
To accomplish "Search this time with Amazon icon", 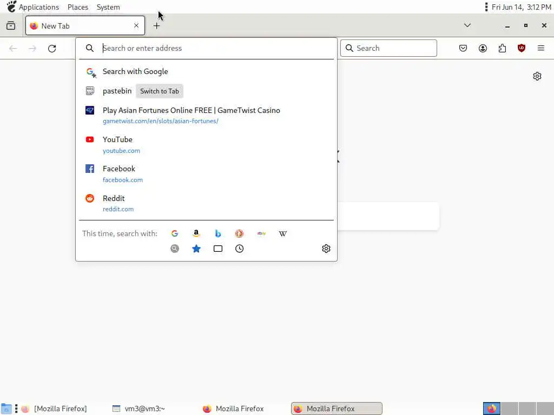I will 196,233.
